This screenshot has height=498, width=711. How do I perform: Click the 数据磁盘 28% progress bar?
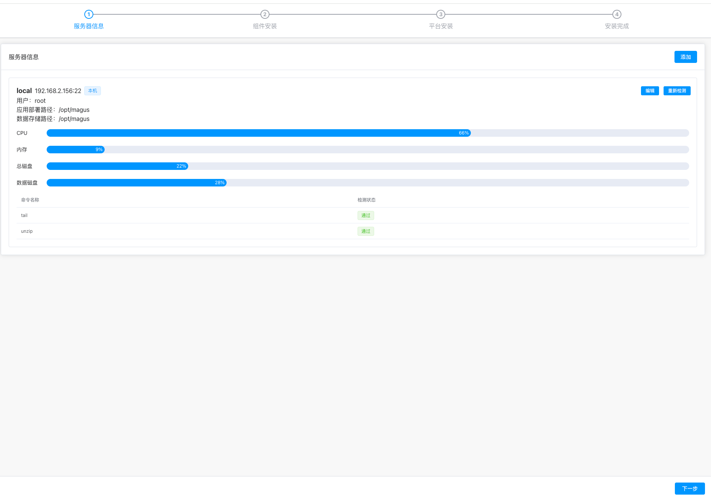point(367,183)
